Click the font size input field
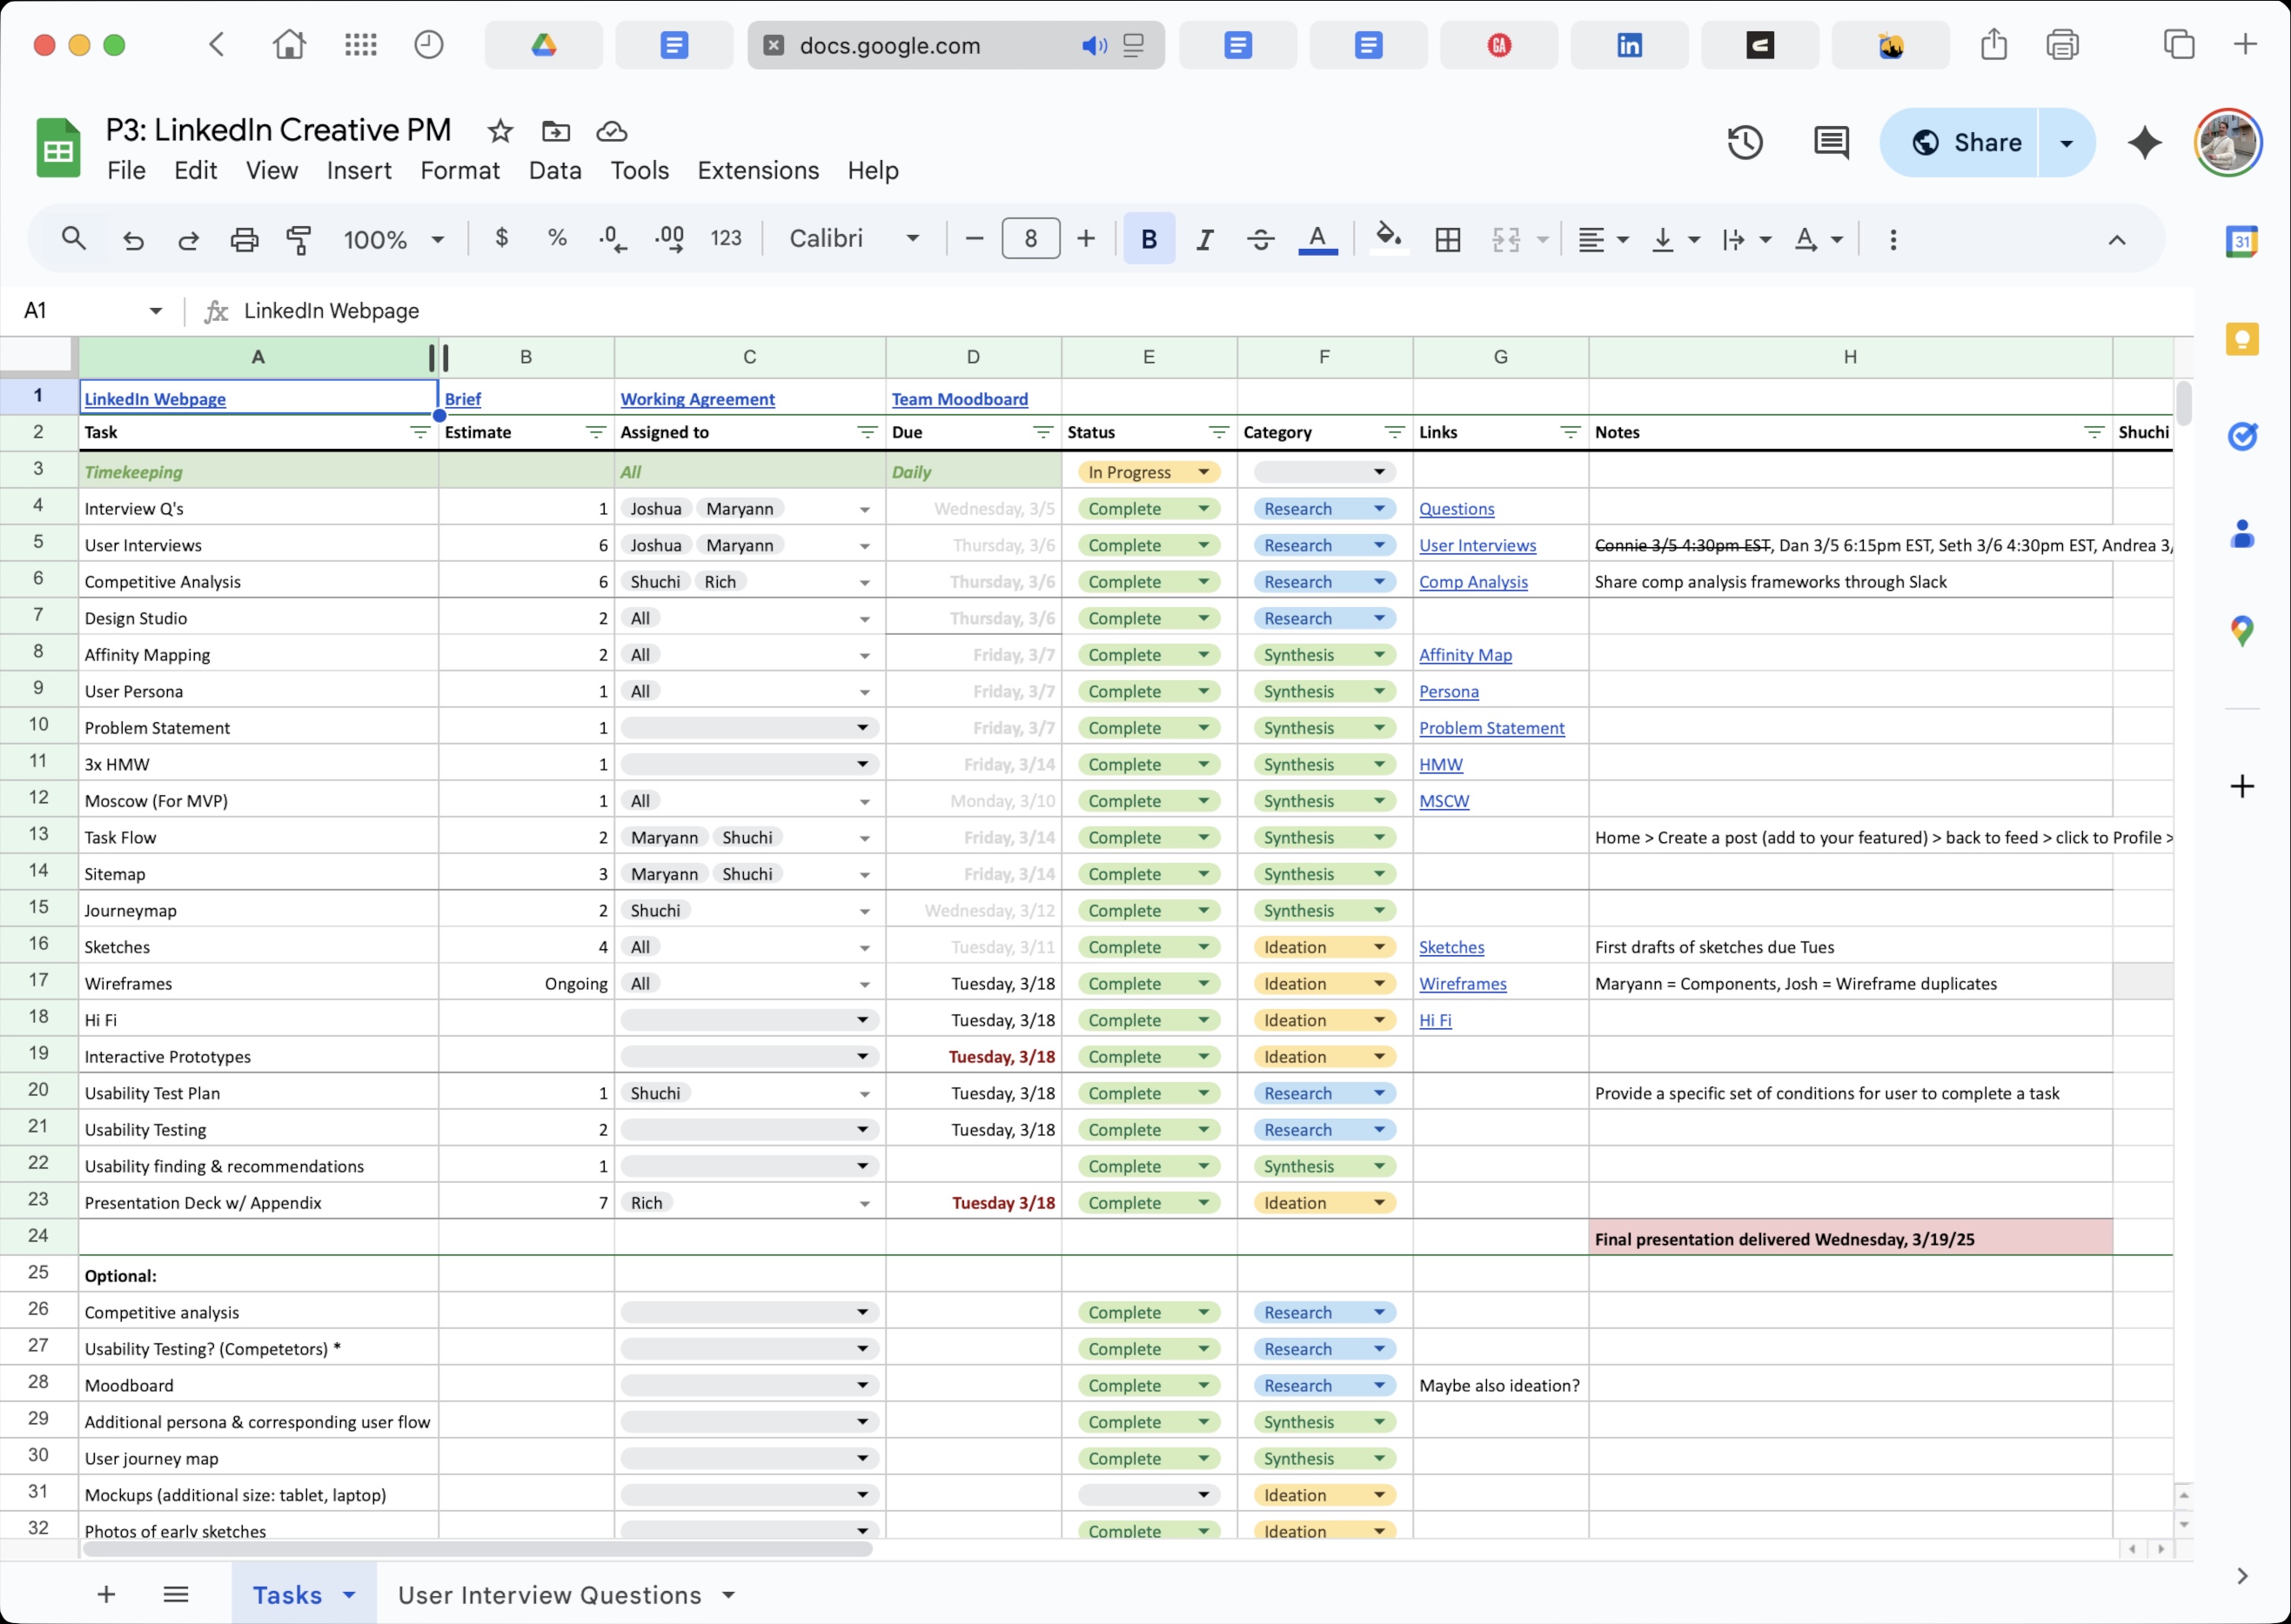Image resolution: width=2291 pixels, height=1624 pixels. click(1030, 239)
